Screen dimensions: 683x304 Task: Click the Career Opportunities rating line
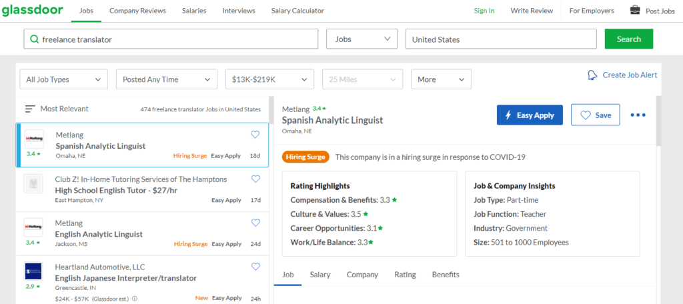pyautogui.click(x=337, y=228)
